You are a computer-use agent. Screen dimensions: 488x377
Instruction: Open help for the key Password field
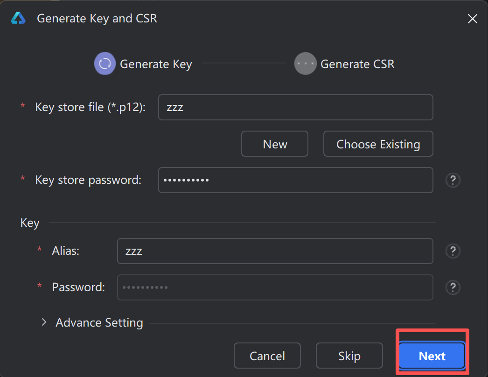pos(453,287)
